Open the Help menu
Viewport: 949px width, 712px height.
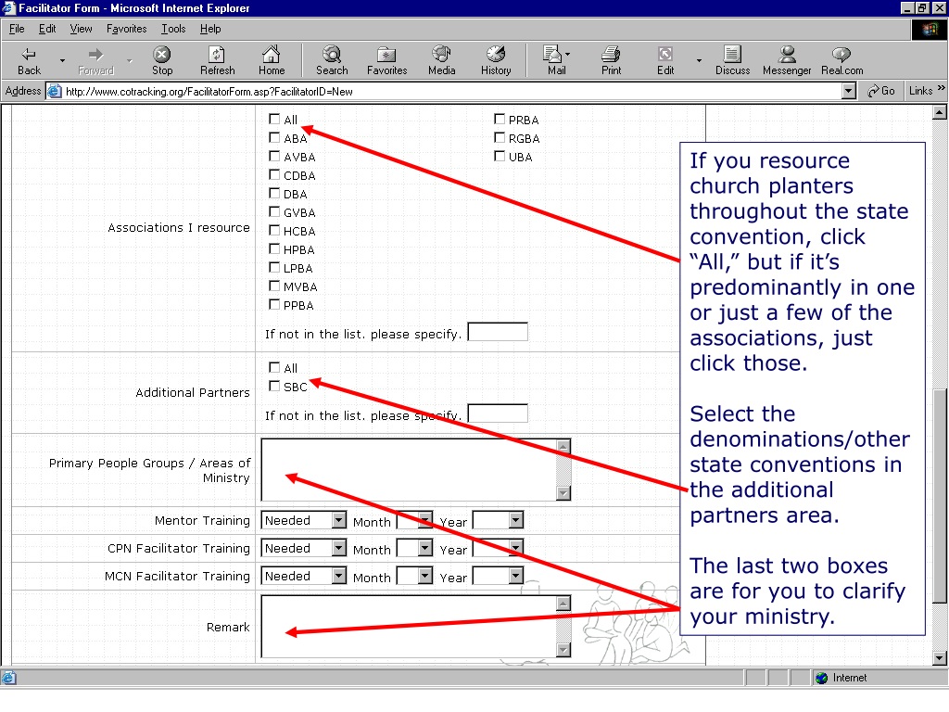pyautogui.click(x=210, y=29)
